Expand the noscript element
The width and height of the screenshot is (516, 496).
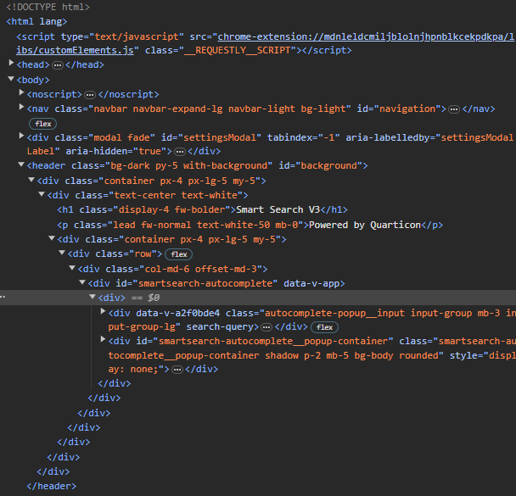pyautogui.click(x=21, y=92)
